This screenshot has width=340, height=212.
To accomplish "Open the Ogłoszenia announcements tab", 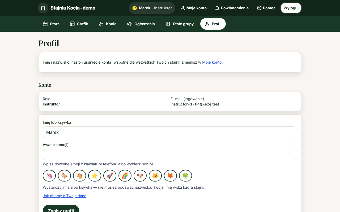I will point(141,24).
